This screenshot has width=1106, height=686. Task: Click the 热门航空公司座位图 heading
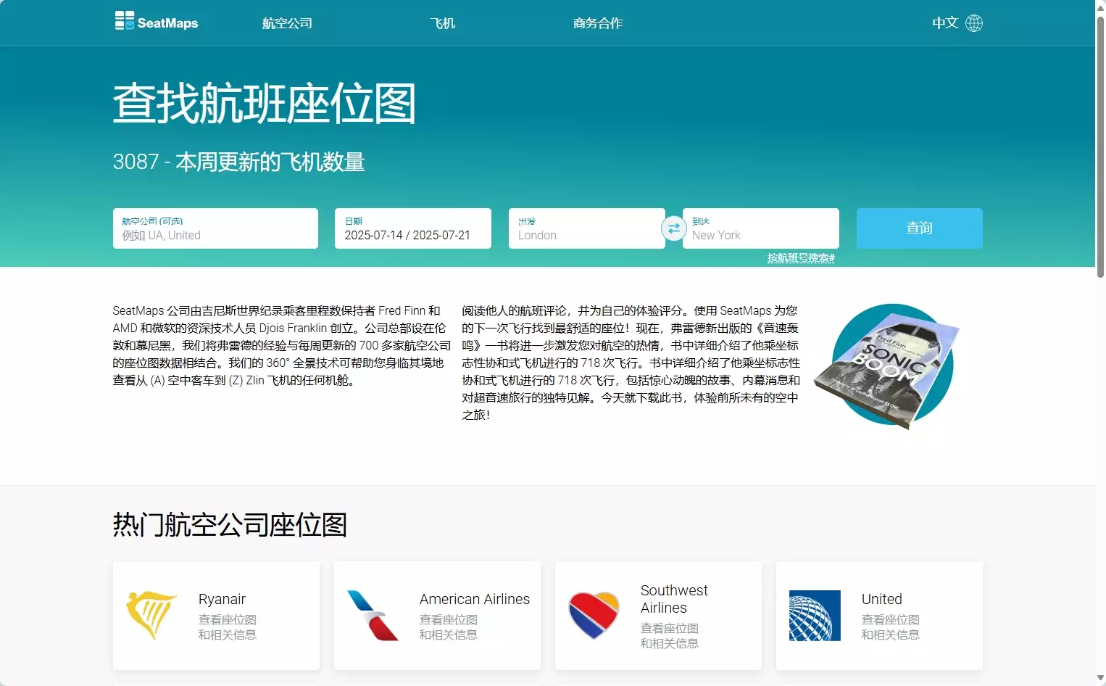(x=230, y=525)
